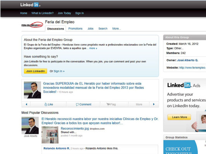
Task: Click the 'Most Popular Discussions' heading
Action: [40, 112]
